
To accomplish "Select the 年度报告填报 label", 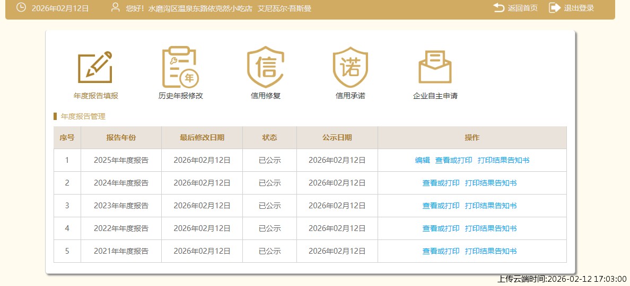I will point(96,96).
